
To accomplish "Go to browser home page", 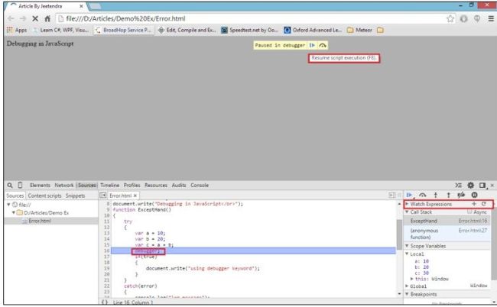I will point(47,18).
